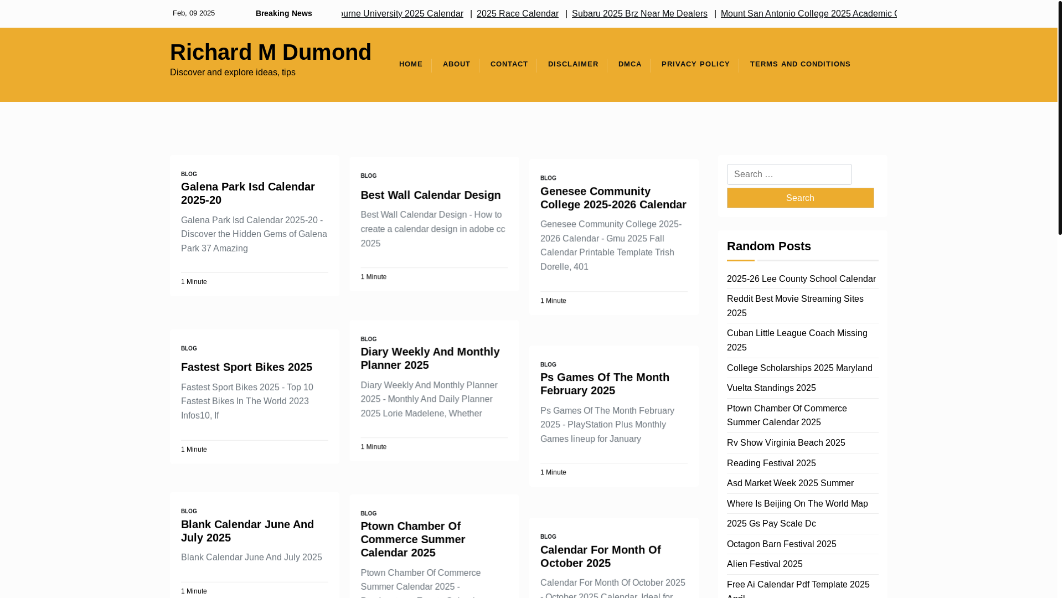Click BLOG category above Galena Park post
Screen dimensions: 1063x598
[189, 174]
